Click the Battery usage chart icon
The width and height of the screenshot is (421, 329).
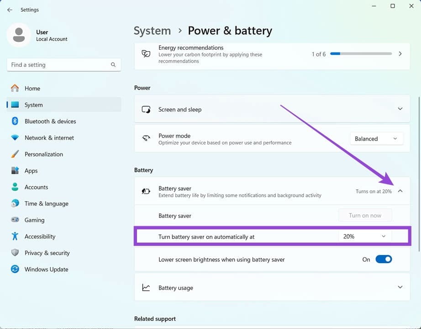click(146, 287)
